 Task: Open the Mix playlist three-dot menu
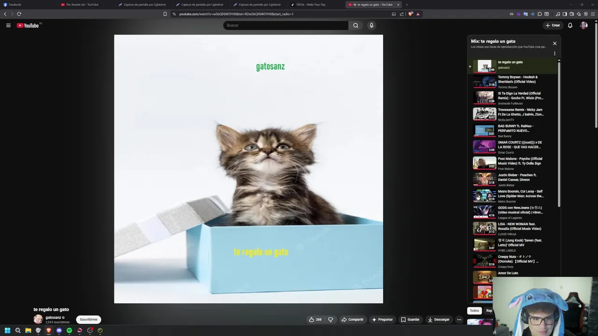tap(555, 54)
